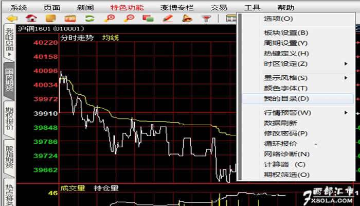This screenshot has width=360, height=206.
Task: Click the F10 information icon
Action: click(x=70, y=19)
